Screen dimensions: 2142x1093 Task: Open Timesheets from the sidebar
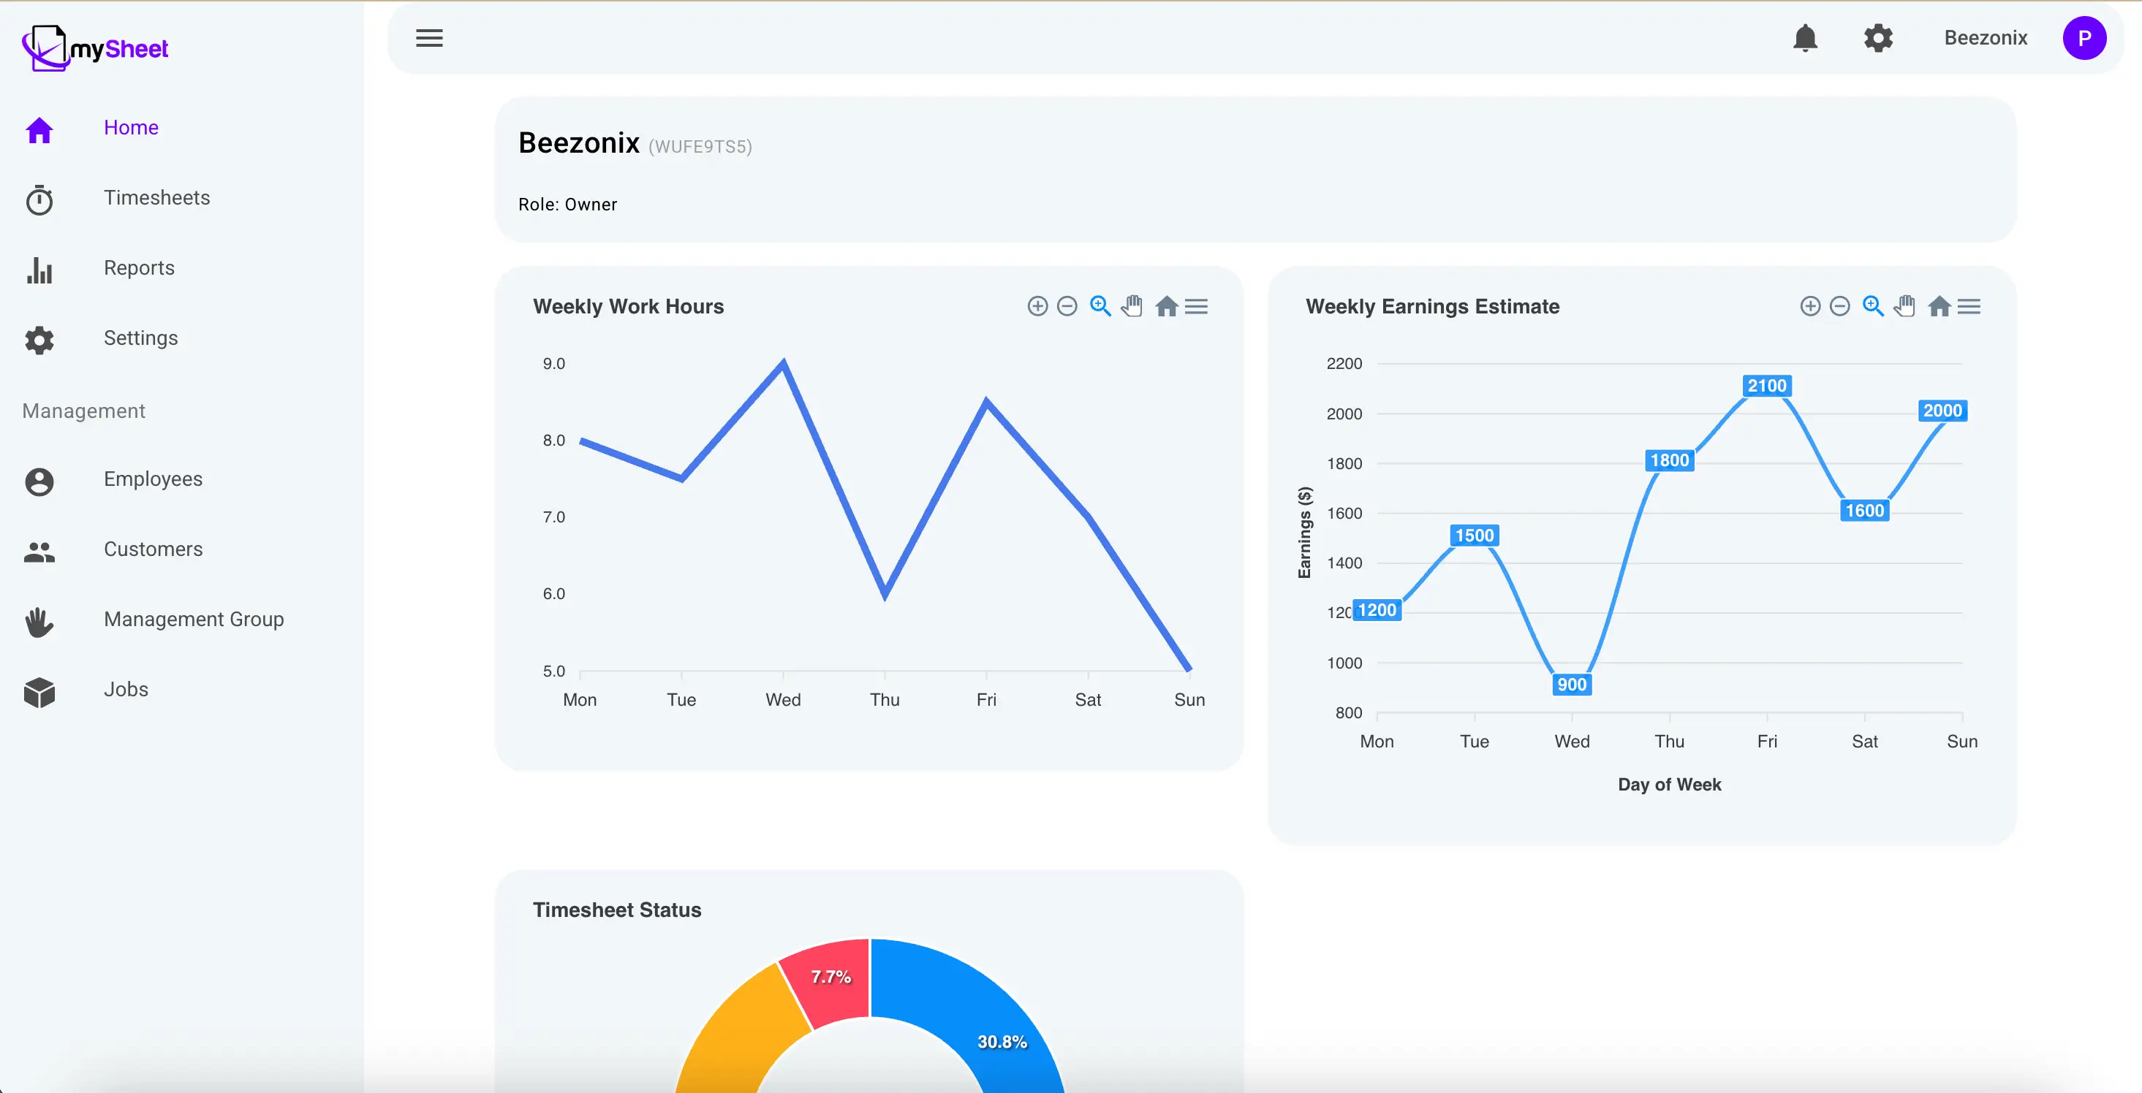[x=156, y=198]
